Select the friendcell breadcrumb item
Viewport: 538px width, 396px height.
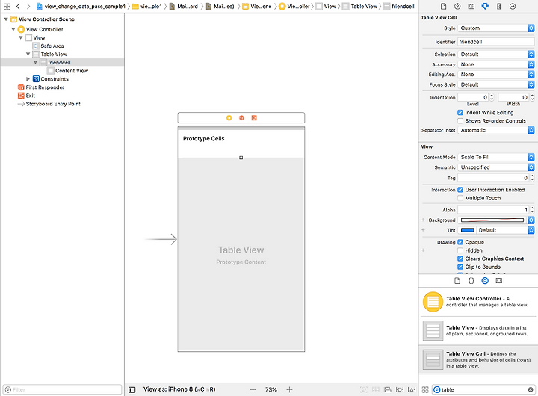coord(399,7)
